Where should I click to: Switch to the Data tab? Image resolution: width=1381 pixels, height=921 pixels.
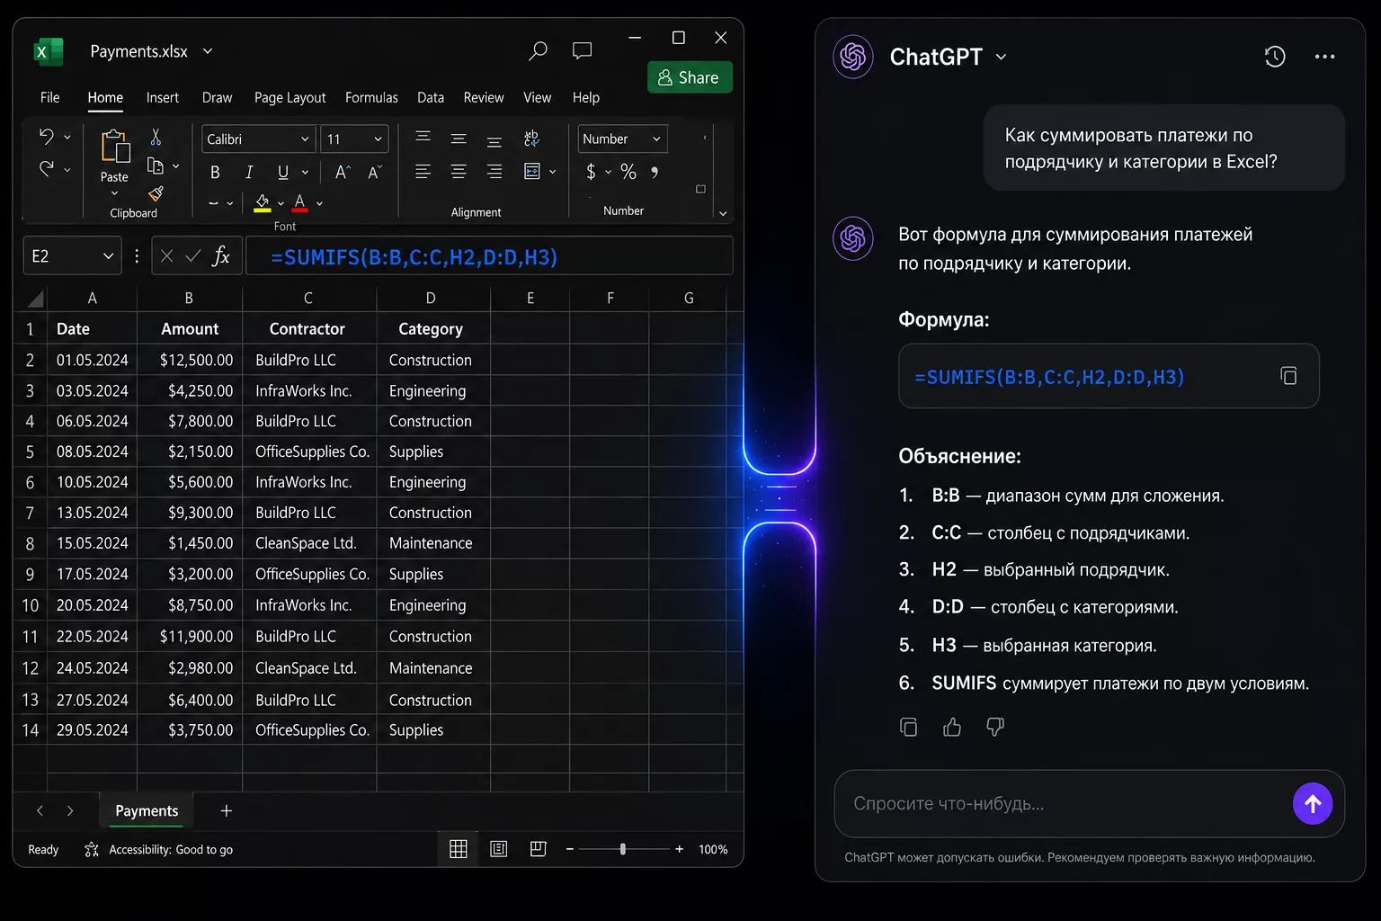pyautogui.click(x=431, y=97)
